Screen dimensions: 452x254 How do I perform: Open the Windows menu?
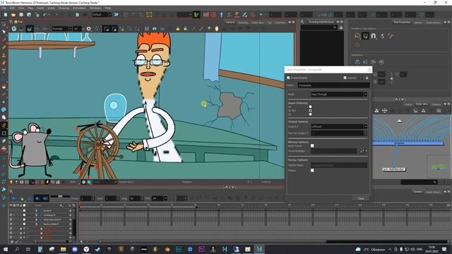(95, 8)
